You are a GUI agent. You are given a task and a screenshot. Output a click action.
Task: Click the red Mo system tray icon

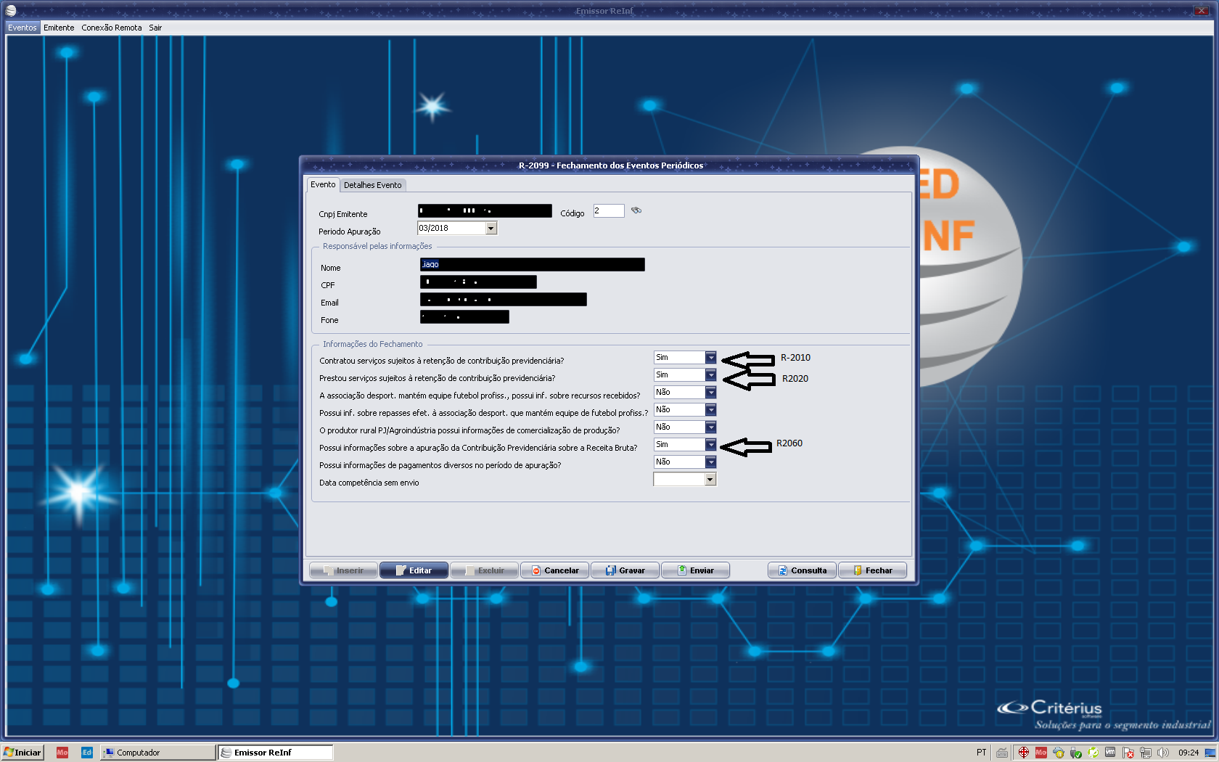(x=1041, y=753)
